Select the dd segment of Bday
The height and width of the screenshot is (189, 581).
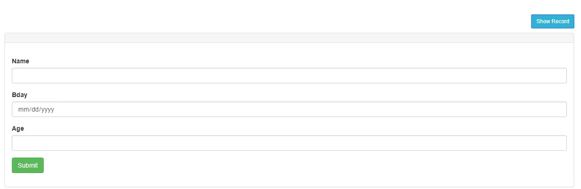pyautogui.click(x=35, y=109)
